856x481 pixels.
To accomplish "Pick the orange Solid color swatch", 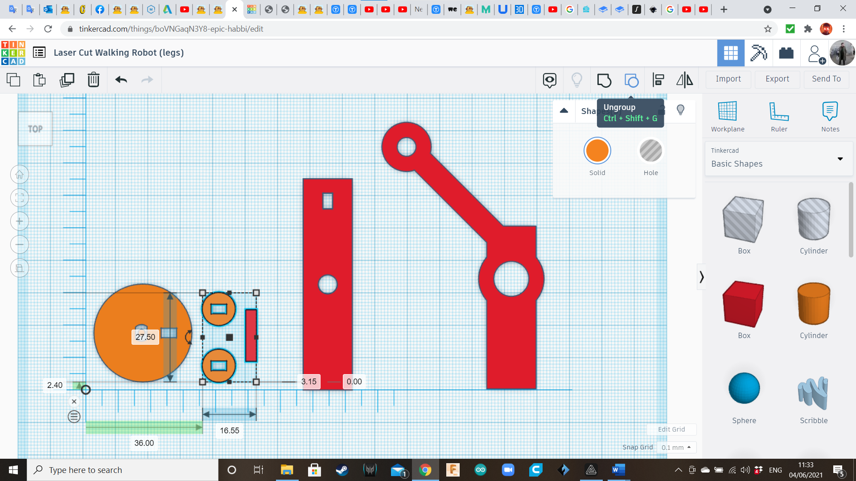I will pos(597,151).
